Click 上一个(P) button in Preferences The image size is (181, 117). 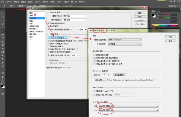point(140,21)
